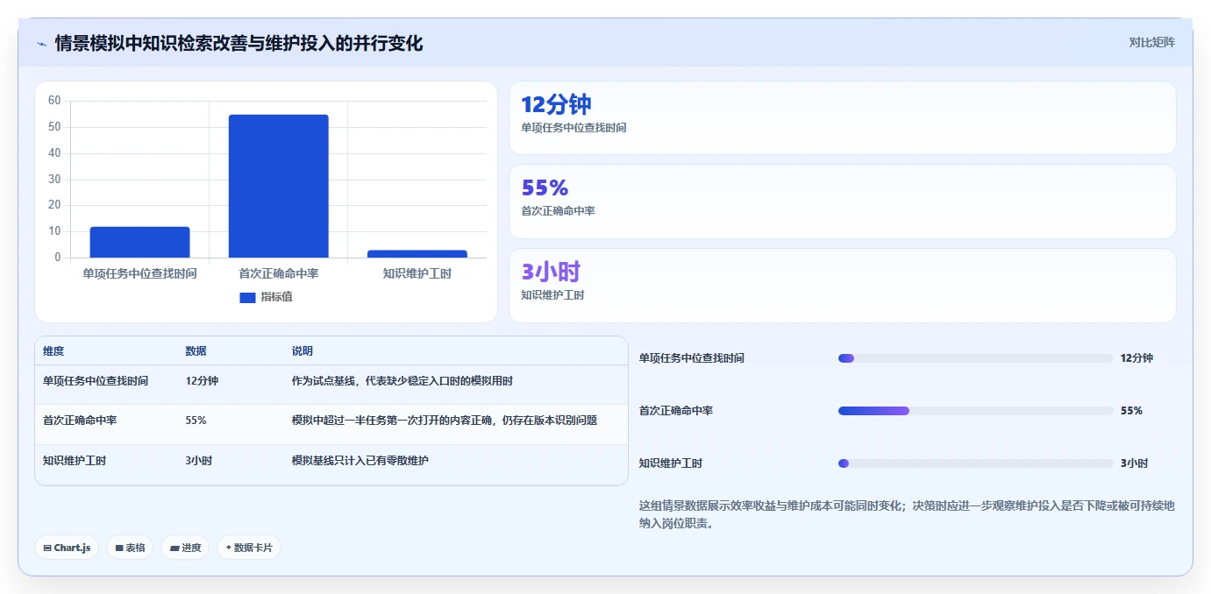Click chart x-axis label 首次正确命中率
Viewport: 1211px width, 594px height.
tap(279, 273)
